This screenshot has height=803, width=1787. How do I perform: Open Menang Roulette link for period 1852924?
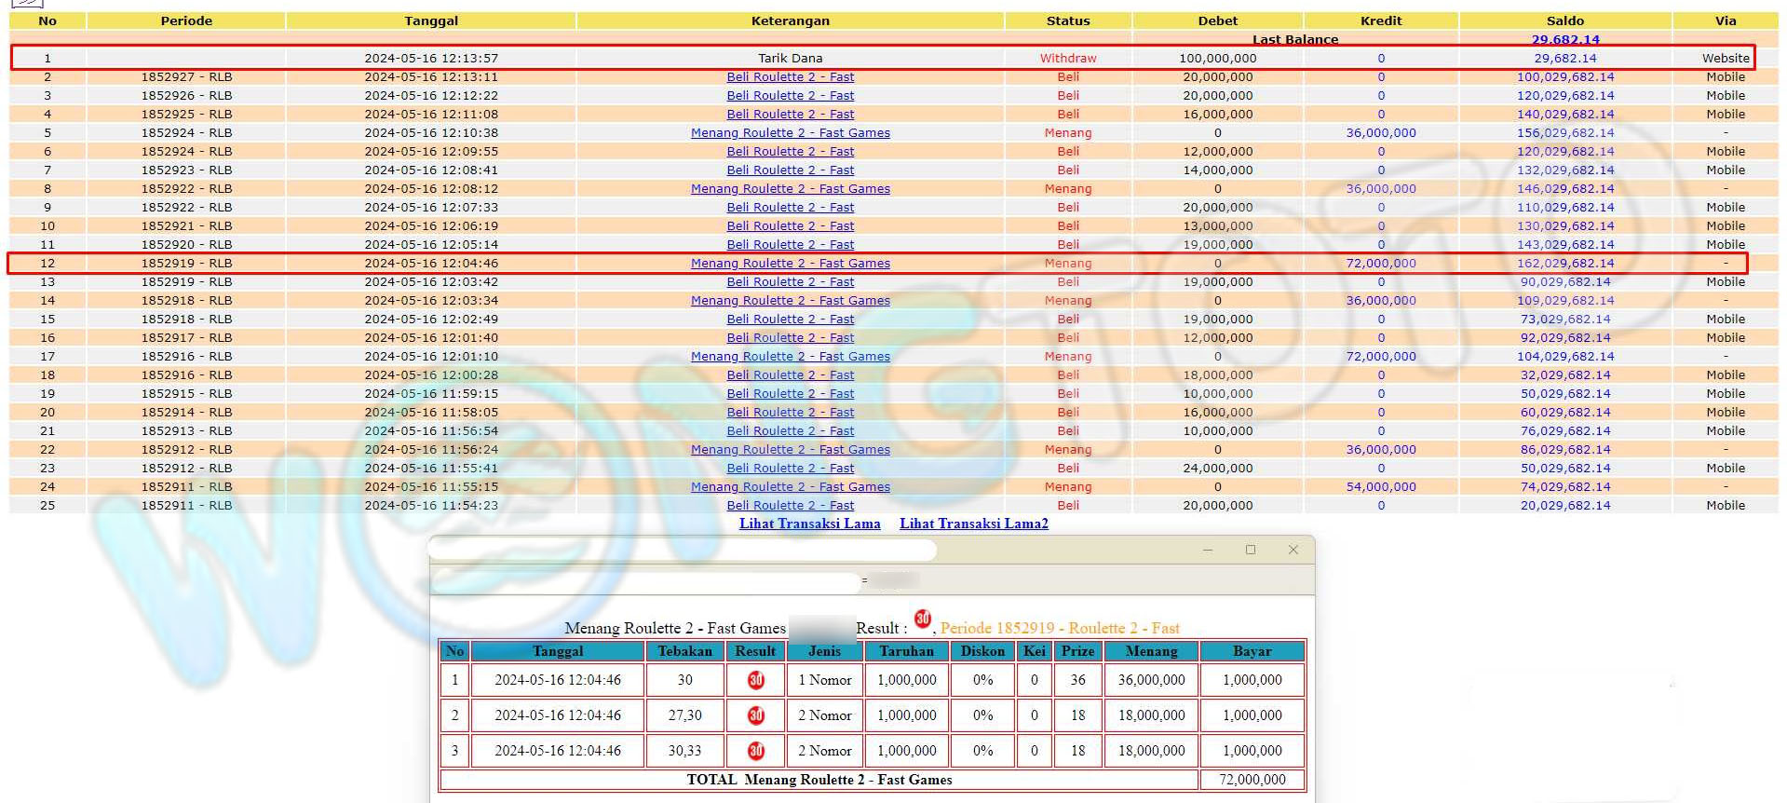[790, 133]
